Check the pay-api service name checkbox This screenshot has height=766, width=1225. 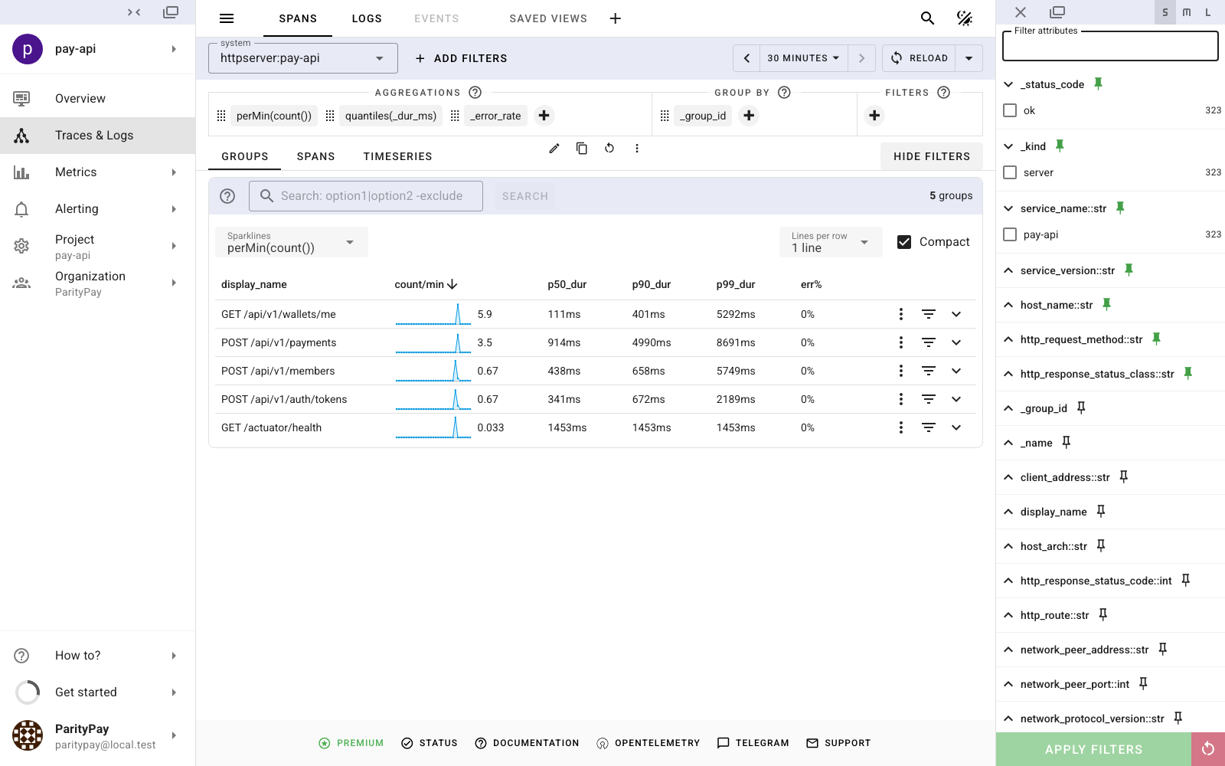(x=1010, y=234)
